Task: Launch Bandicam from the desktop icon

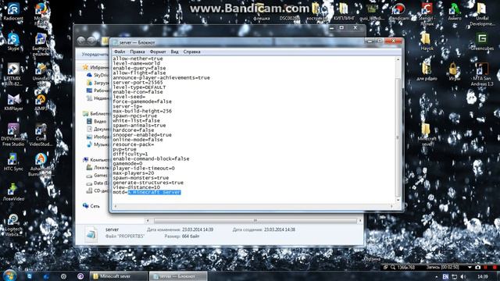Action: 398,12
